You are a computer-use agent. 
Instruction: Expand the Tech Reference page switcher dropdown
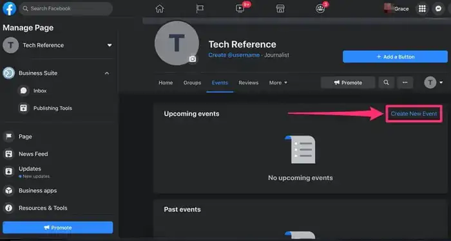(x=110, y=46)
